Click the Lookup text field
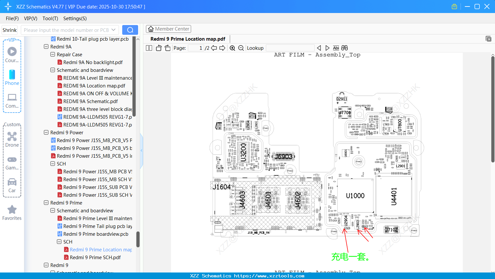 pyautogui.click(x=290, y=48)
